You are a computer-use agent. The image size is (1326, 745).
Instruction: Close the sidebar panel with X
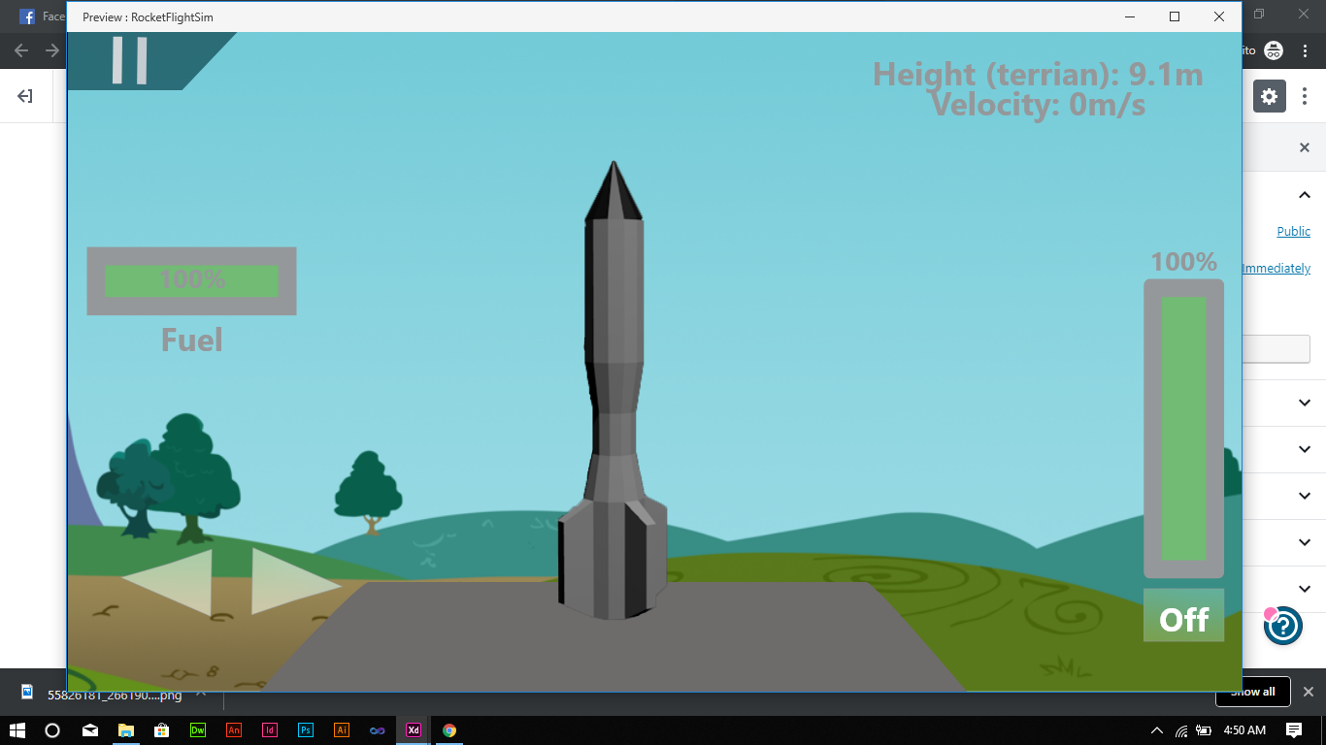point(1305,147)
